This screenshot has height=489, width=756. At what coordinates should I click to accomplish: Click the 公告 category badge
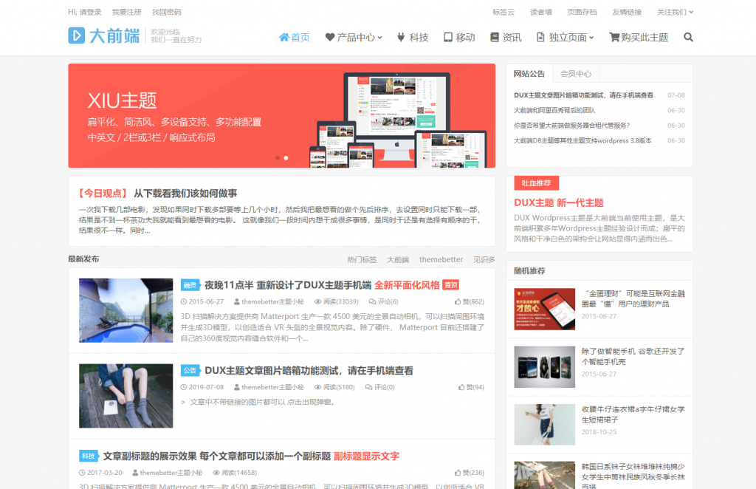(190, 370)
